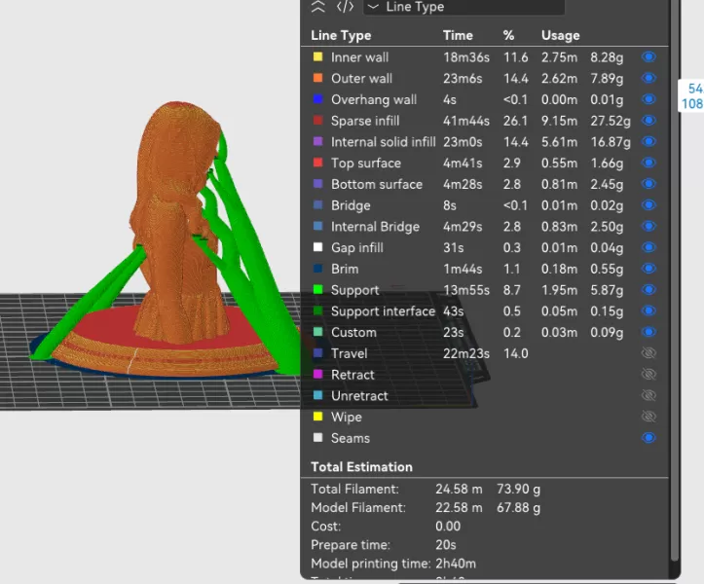The width and height of the screenshot is (704, 584).
Task: Toggle Support interface visibility
Action: coord(648,310)
